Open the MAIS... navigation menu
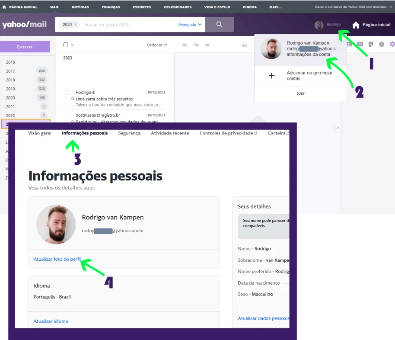 [x=276, y=7]
